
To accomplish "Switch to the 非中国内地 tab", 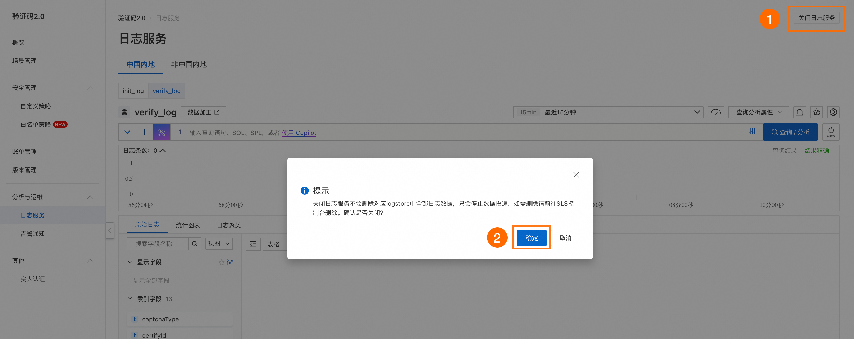I will click(x=189, y=64).
